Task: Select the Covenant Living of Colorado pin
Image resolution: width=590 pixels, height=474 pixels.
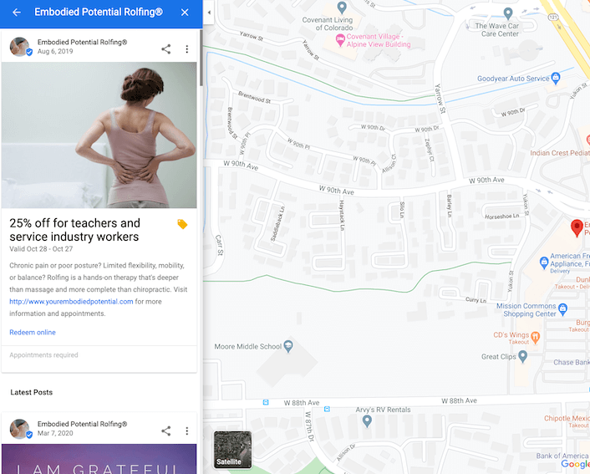Action: (342, 7)
